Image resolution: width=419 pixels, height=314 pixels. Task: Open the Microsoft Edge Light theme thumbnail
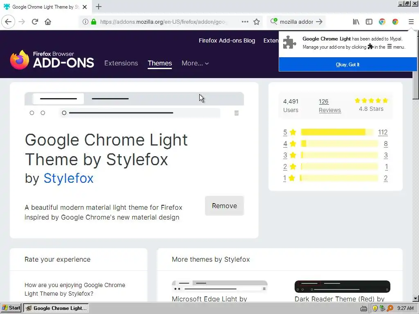pos(220,287)
